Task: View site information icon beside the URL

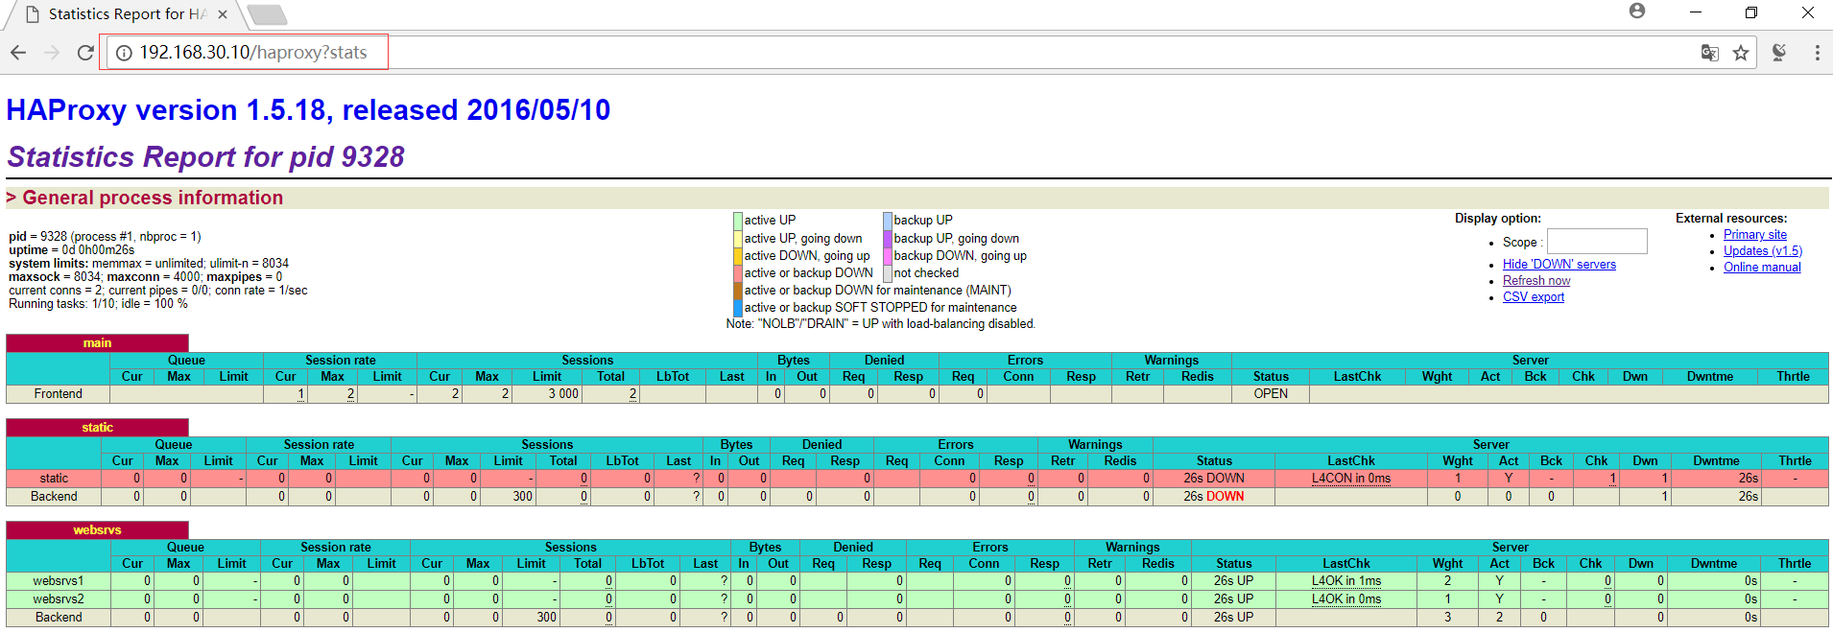Action: point(124,53)
